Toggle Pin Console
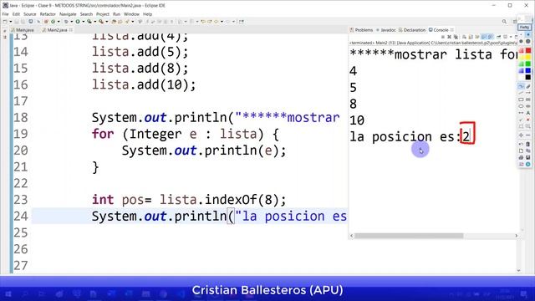This screenshot has height=301, width=535. click(x=498, y=37)
